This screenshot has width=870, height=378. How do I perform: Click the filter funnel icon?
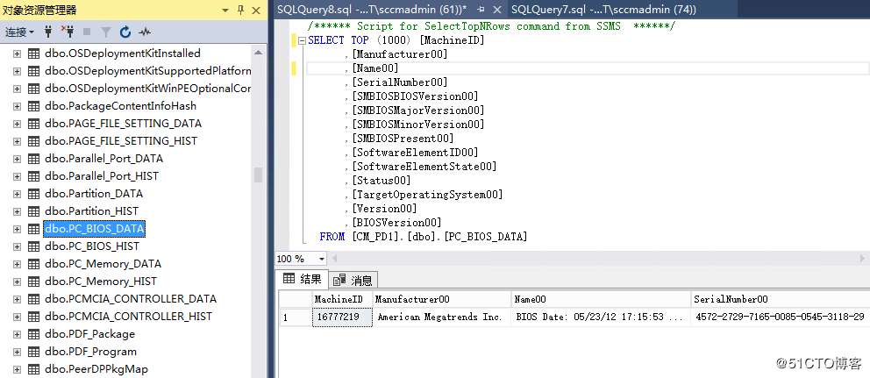(106, 32)
